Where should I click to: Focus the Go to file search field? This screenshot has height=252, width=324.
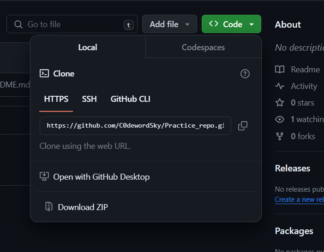(72, 24)
